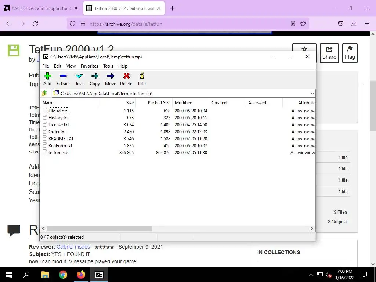
Task: Go up one folder level in 7-Zip
Action: [x=44, y=93]
